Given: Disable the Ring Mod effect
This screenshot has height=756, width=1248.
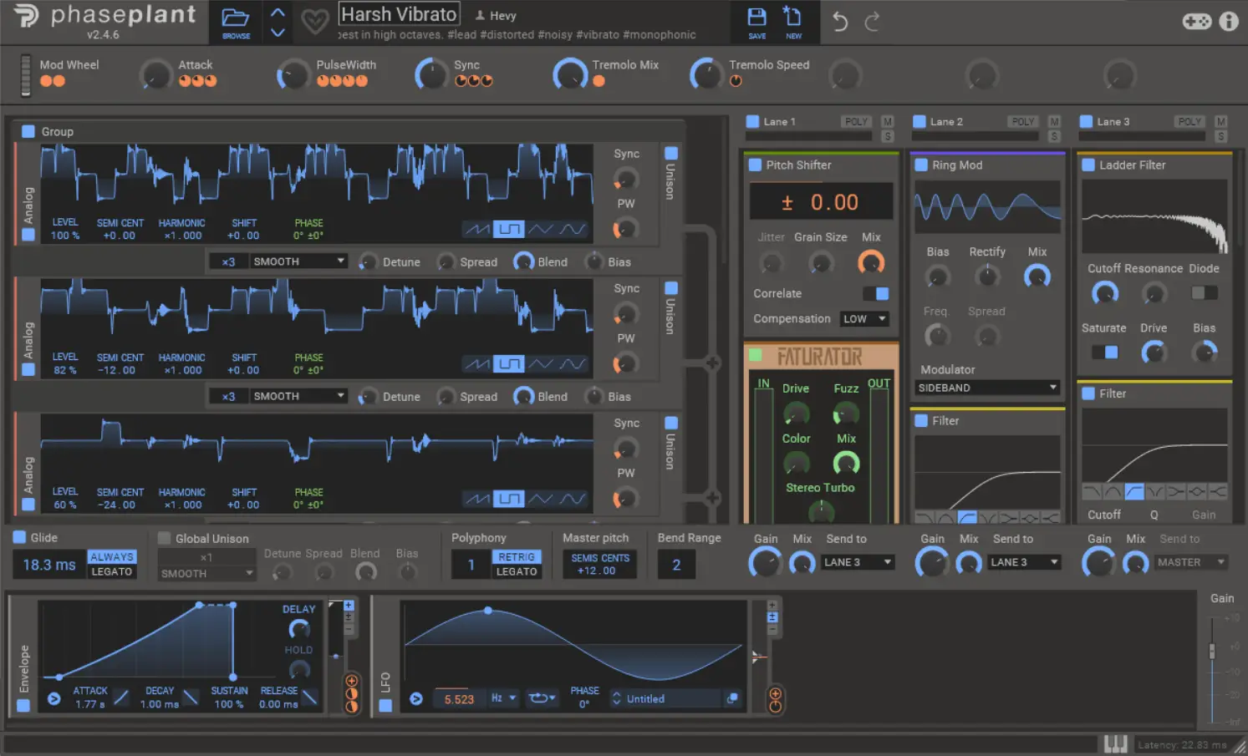Looking at the screenshot, I should point(921,165).
